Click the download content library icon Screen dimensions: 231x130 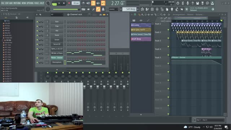coord(212,3)
